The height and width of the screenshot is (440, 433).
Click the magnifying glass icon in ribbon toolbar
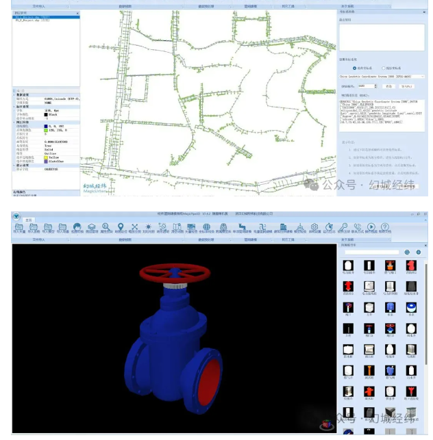107,227
